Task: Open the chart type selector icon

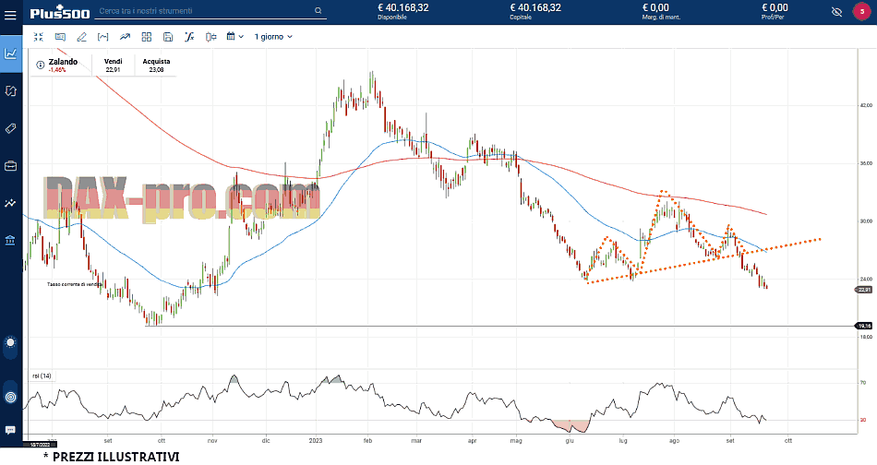Action: coord(125,37)
